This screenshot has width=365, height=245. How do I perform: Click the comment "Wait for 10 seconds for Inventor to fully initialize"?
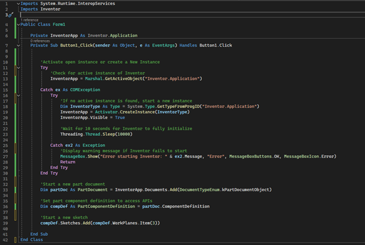(126, 129)
